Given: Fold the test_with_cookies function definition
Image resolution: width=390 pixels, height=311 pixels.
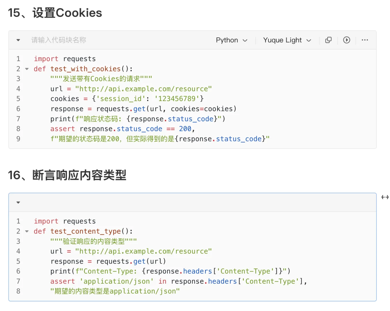Looking at the screenshot, I should pos(27,69).
